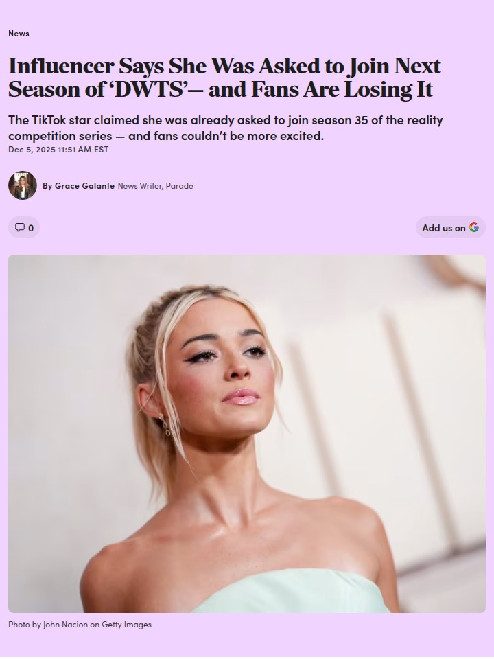
Task: Click 'Fans Are Losing It' in headline
Action: pos(342,89)
